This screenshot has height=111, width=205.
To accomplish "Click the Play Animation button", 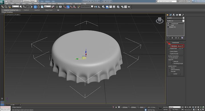I will (x=188, y=107).
